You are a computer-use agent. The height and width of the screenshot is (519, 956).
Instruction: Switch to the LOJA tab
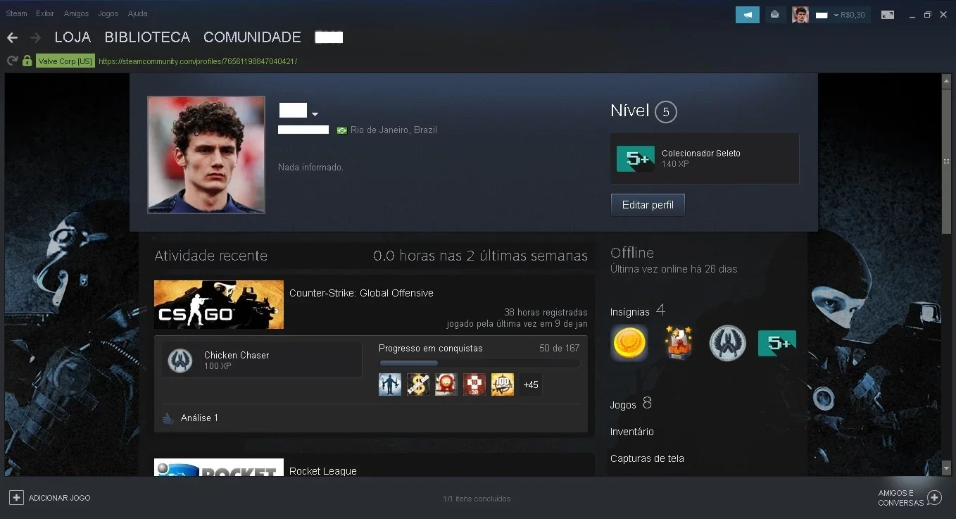coord(73,37)
